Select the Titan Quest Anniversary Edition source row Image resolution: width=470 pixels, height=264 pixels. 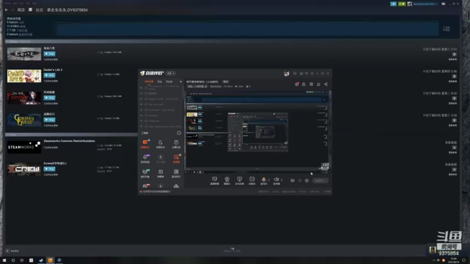pos(161,127)
